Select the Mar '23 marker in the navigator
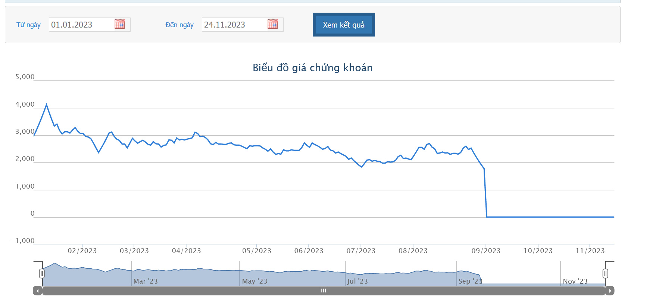Viewport: 659px width, 297px height. (146, 281)
